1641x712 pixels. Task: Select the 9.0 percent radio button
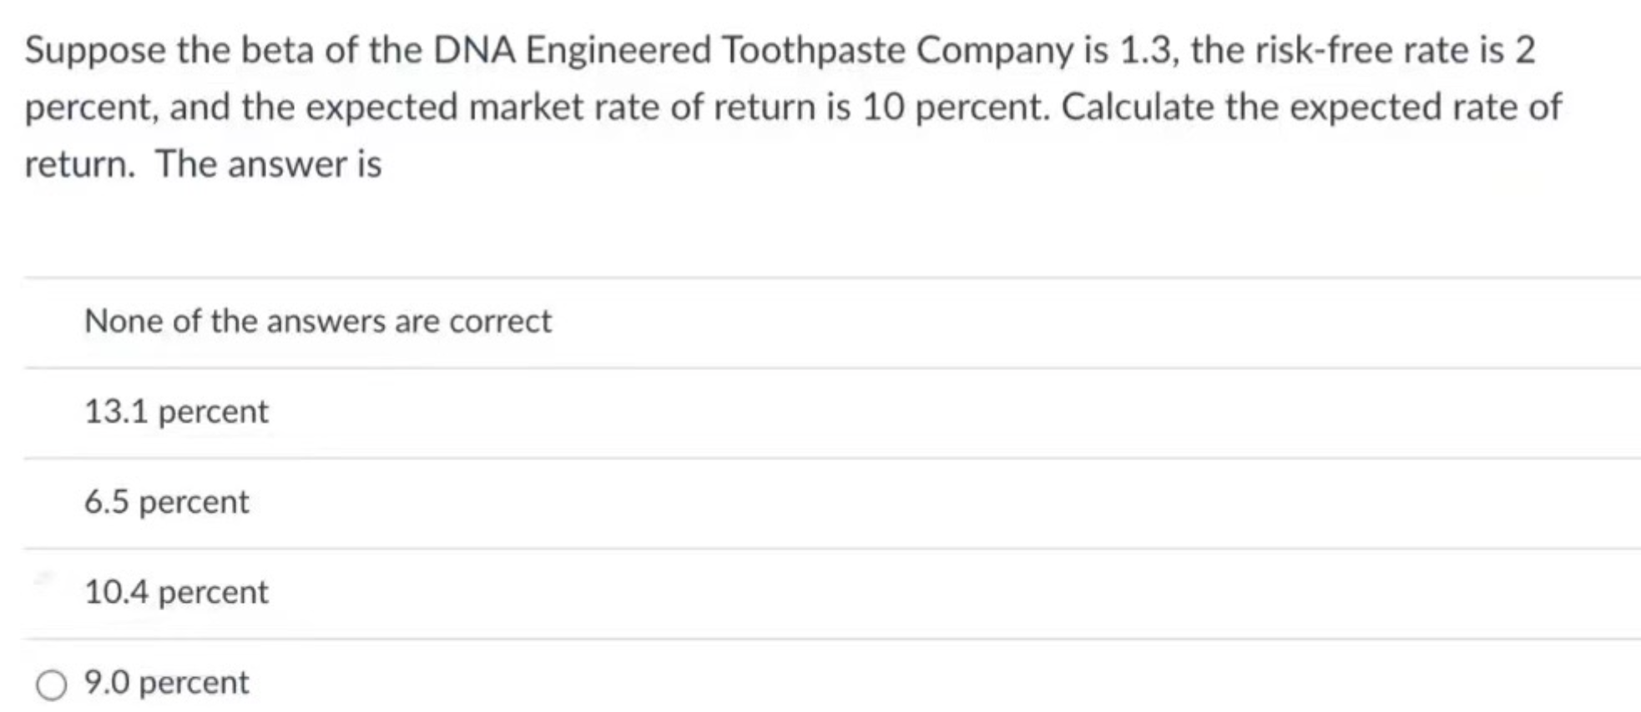51,685
